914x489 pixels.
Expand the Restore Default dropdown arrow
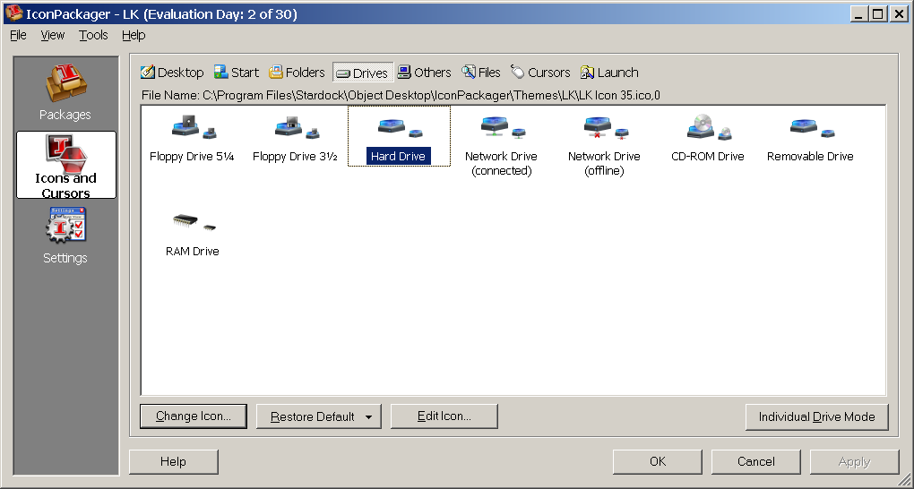[x=368, y=416]
